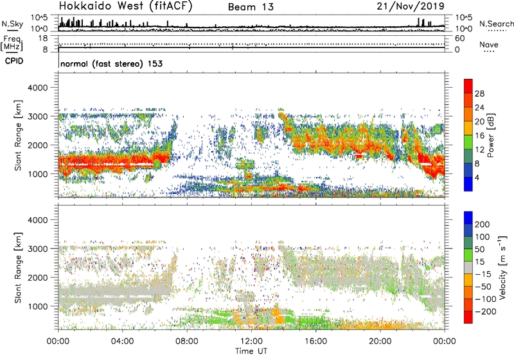The image size is (514, 355).
Task: Click the 'Hokkaido West (fitACF)' title text
Action: click(125, 6)
